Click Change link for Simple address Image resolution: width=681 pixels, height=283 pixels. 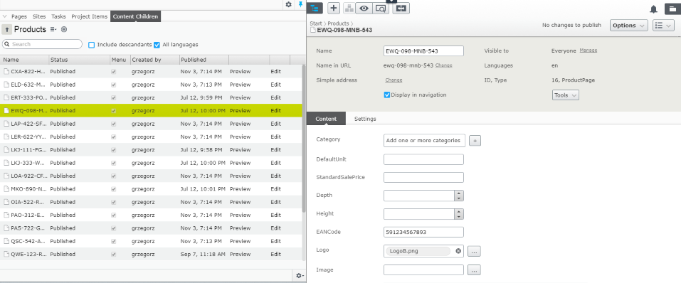394,80
